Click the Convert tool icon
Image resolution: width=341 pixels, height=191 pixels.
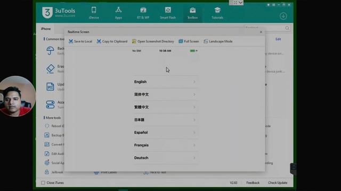47,144
